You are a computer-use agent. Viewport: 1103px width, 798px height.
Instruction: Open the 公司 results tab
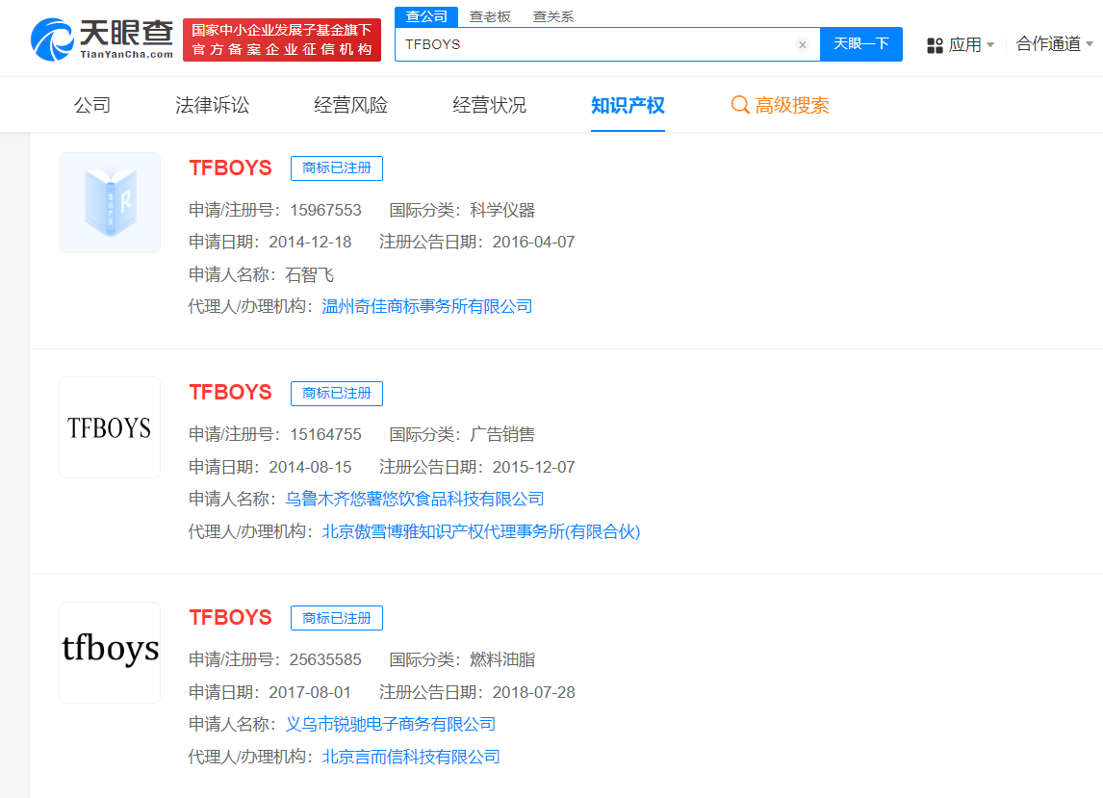(92, 105)
